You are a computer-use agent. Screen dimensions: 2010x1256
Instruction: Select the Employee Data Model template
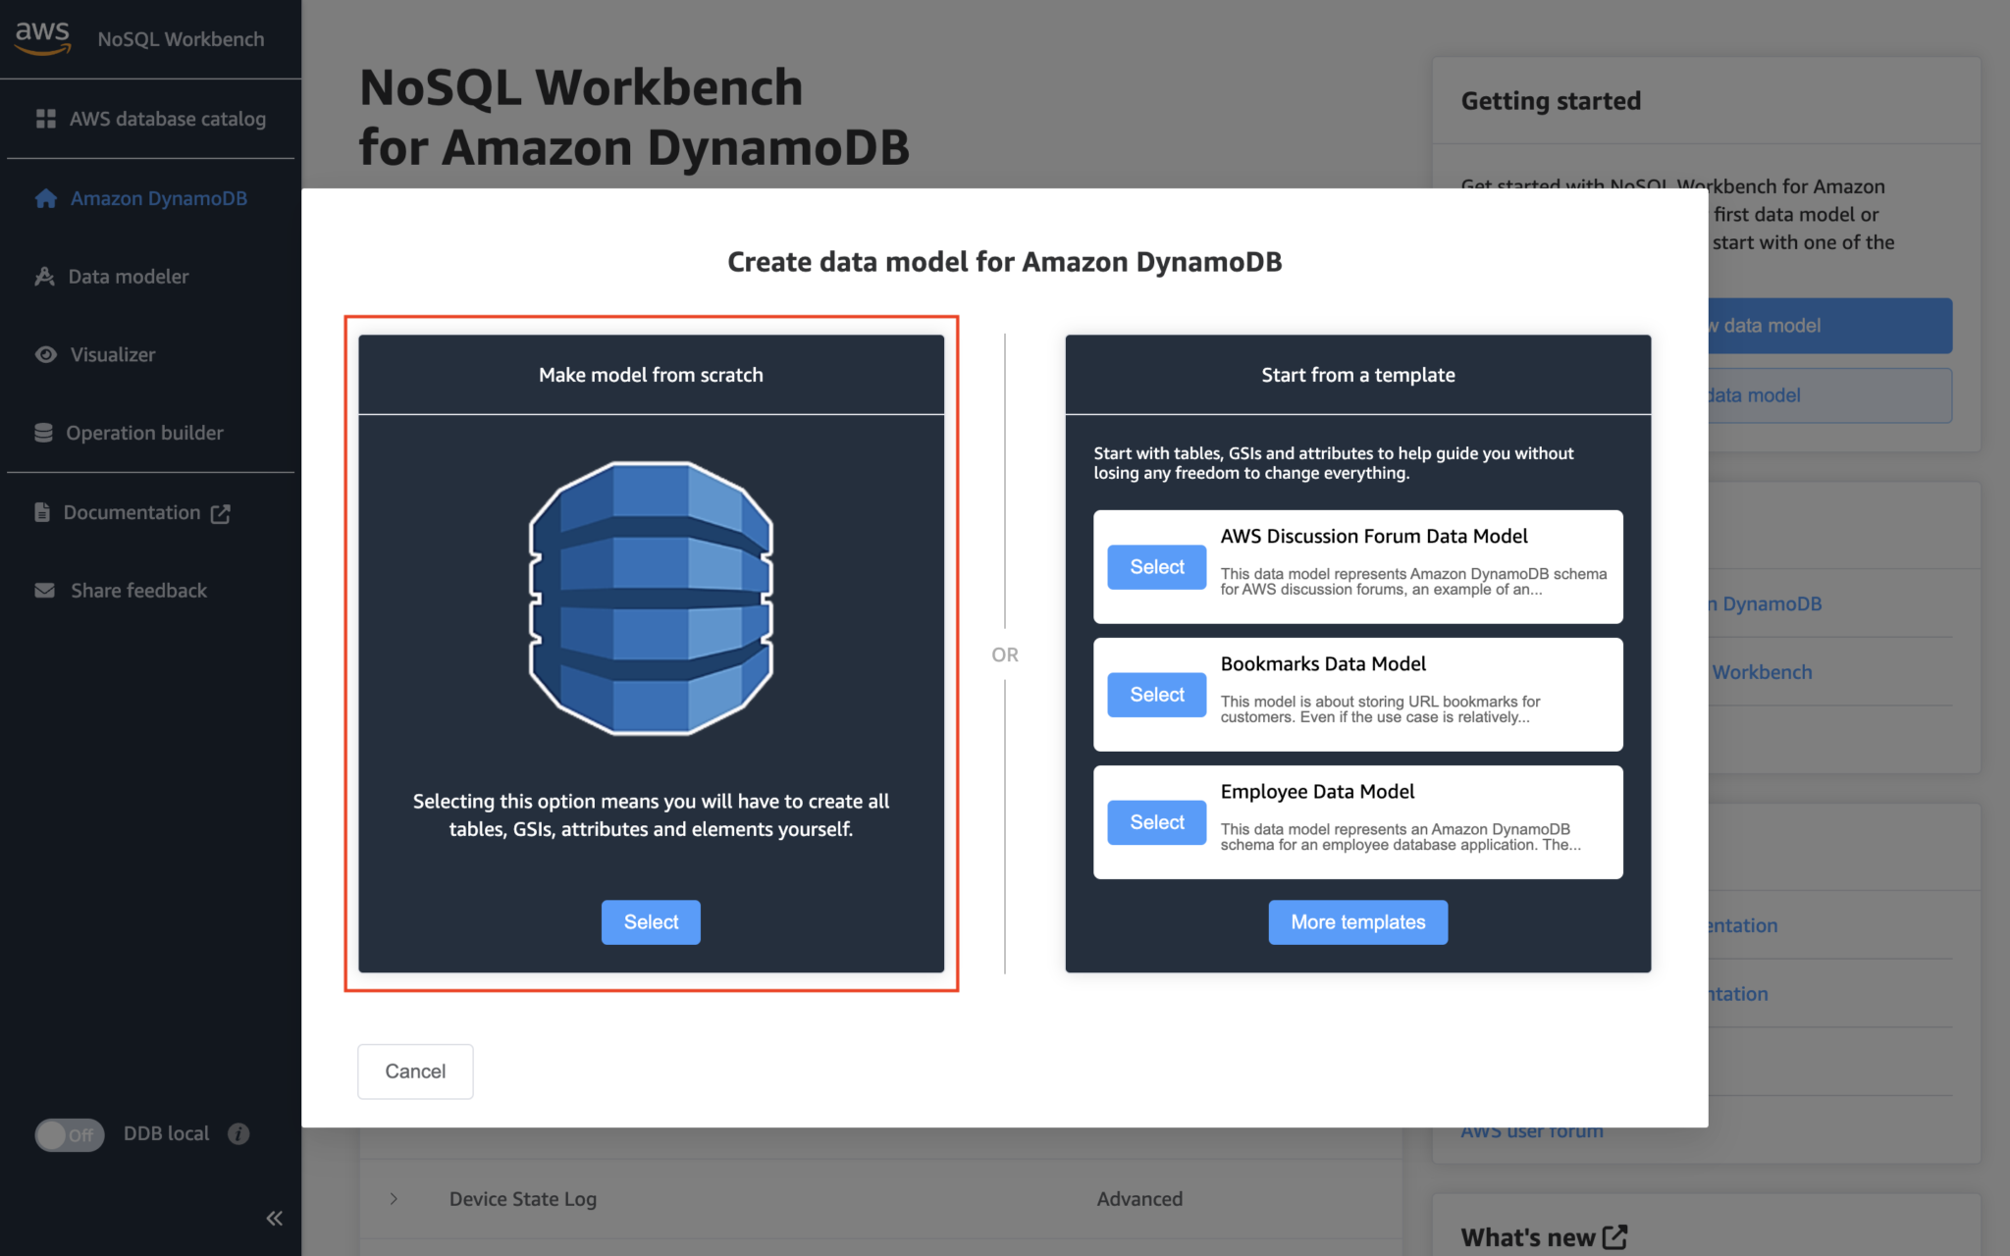pos(1156,821)
